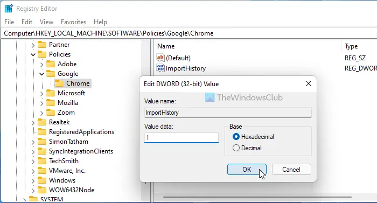
Task: Expand the Zoom key
Action: point(42,113)
